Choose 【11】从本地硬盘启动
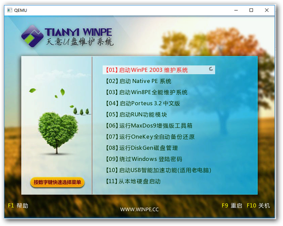Viewport: 283px width, 226px height. [133, 181]
